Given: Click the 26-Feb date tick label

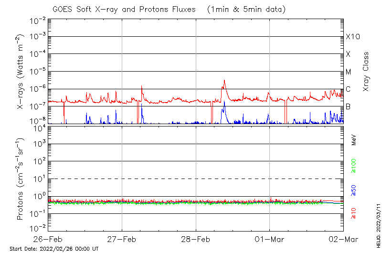Looking at the screenshot, I should coord(48,239).
